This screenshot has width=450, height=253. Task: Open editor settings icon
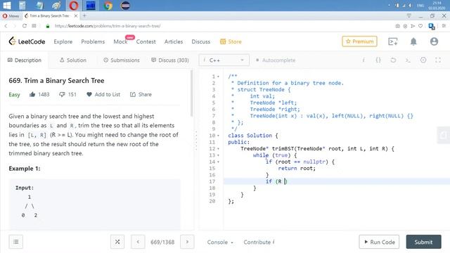[423, 60]
